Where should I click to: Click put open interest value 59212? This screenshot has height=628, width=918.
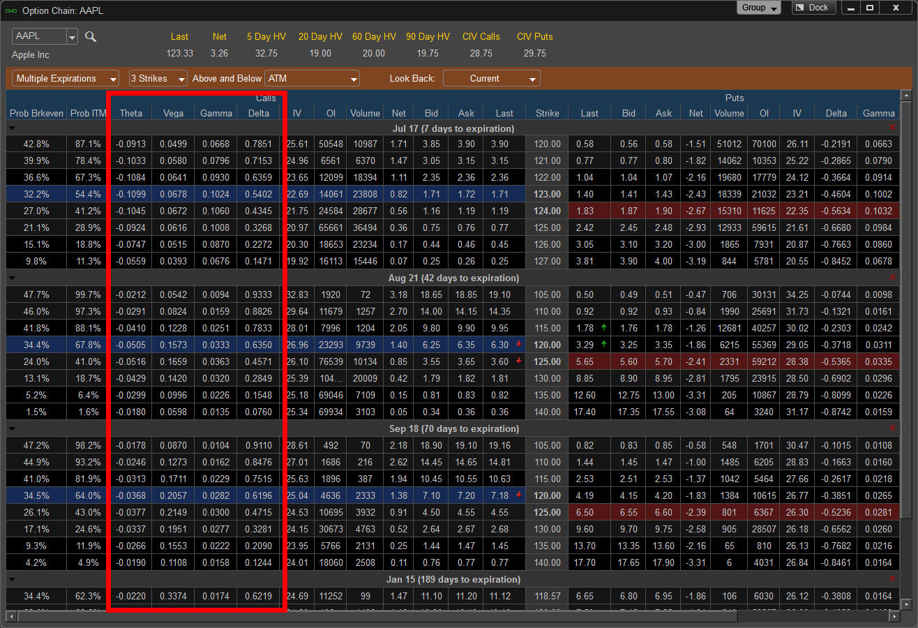click(x=763, y=361)
